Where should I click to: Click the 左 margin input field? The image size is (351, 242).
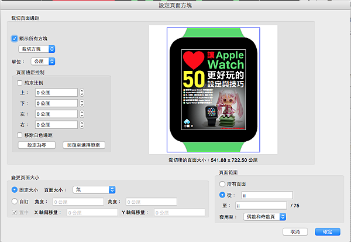tap(56, 114)
